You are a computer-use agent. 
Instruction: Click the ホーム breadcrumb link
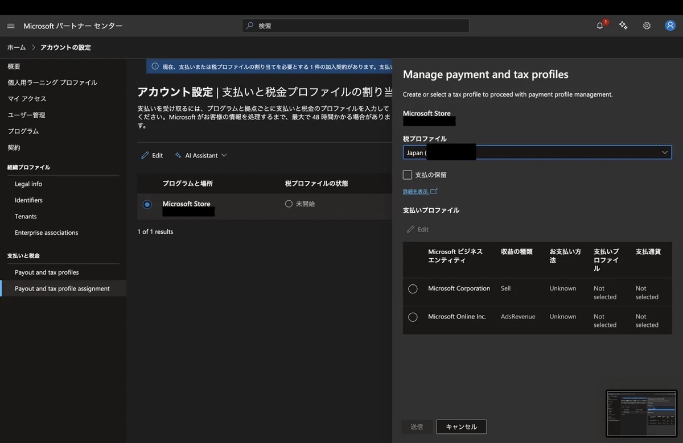point(17,47)
